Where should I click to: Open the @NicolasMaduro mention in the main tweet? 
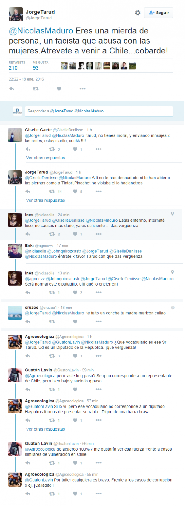pyautogui.click(x=41, y=31)
